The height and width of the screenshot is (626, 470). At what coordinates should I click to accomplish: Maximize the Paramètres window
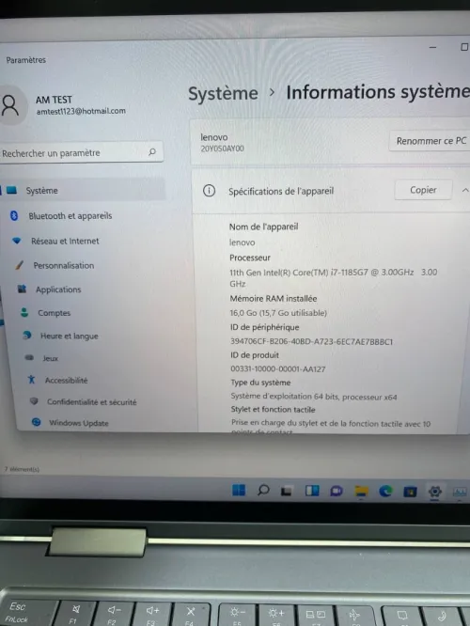click(464, 47)
